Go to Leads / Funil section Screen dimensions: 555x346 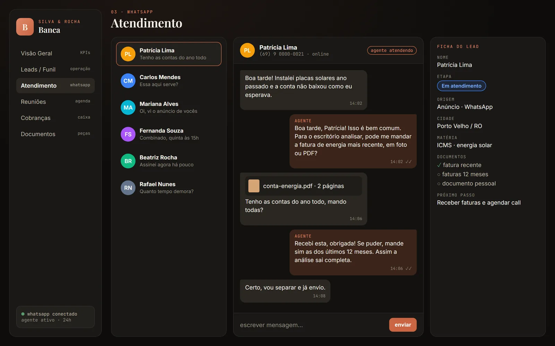click(x=55, y=70)
